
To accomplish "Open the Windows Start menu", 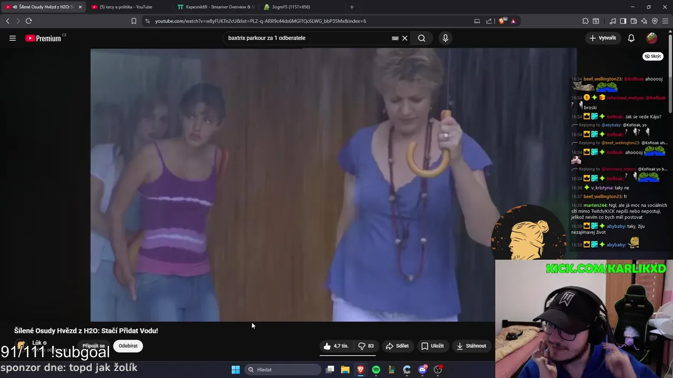I will (236, 370).
